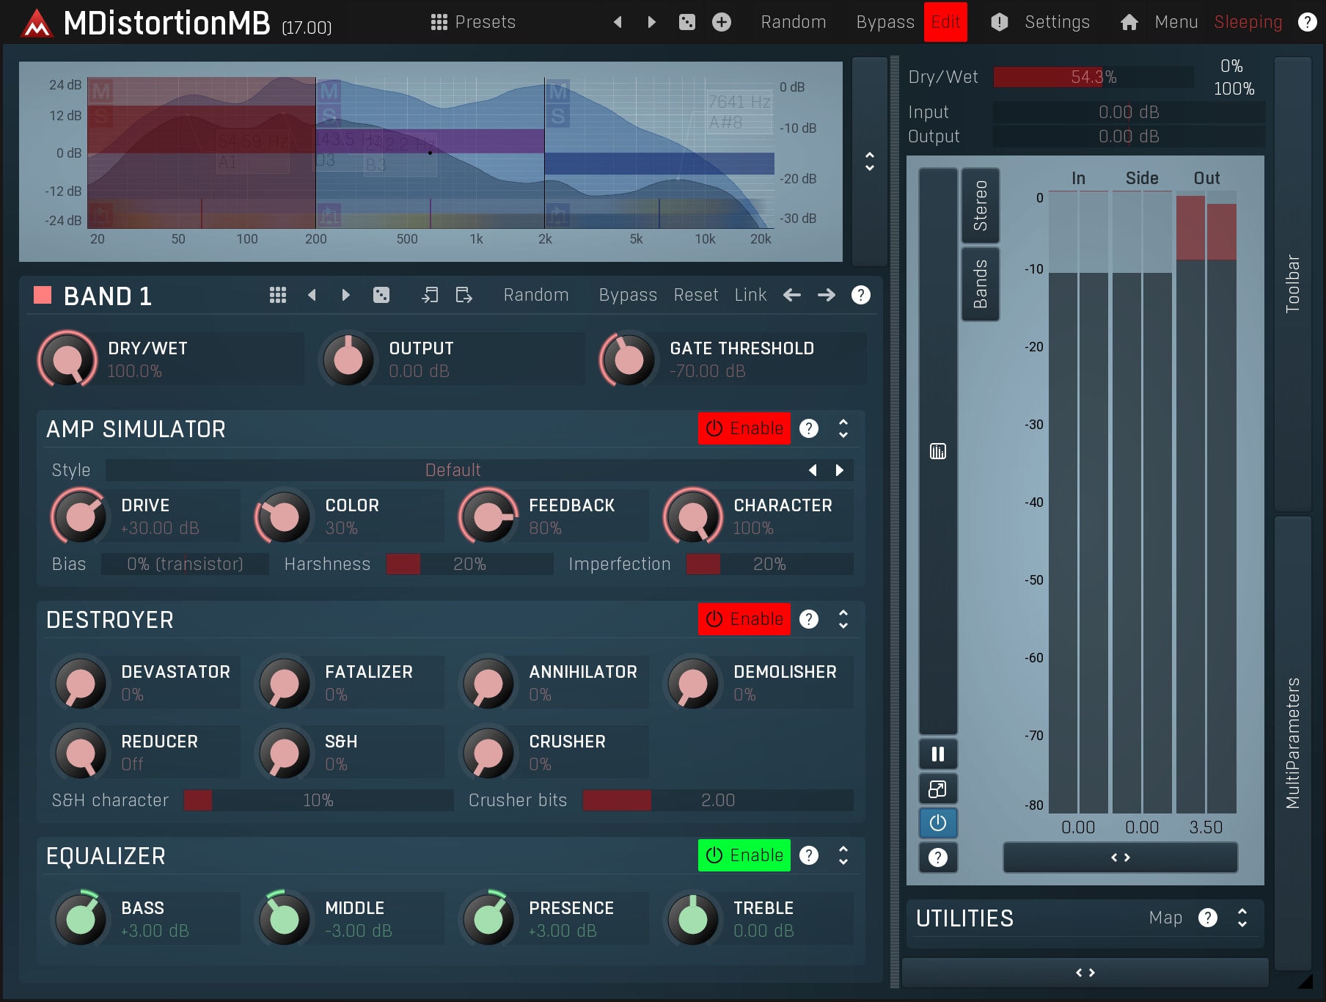Switch to the Bands meter tab

[981, 284]
